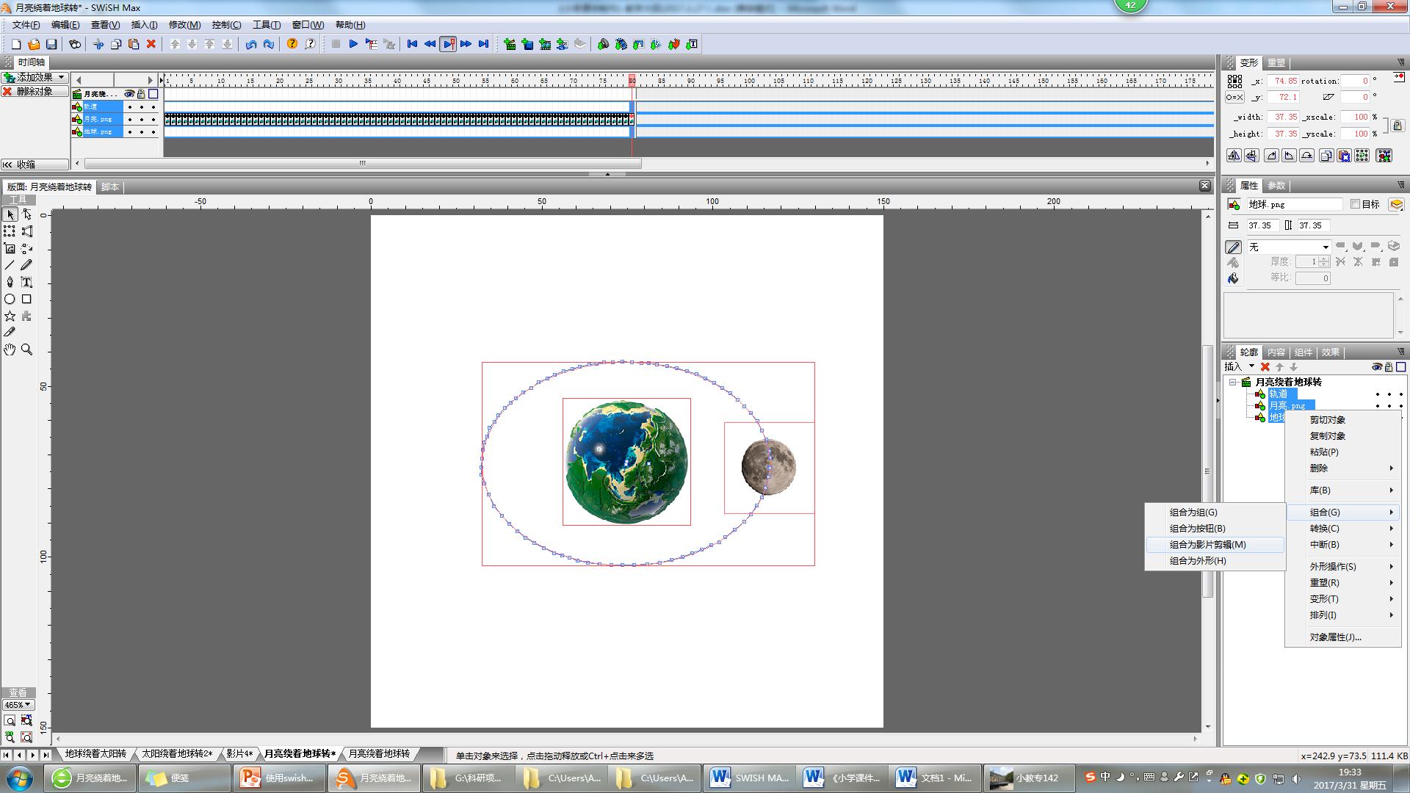Select the Rectangle tool
1410x793 pixels.
27,299
